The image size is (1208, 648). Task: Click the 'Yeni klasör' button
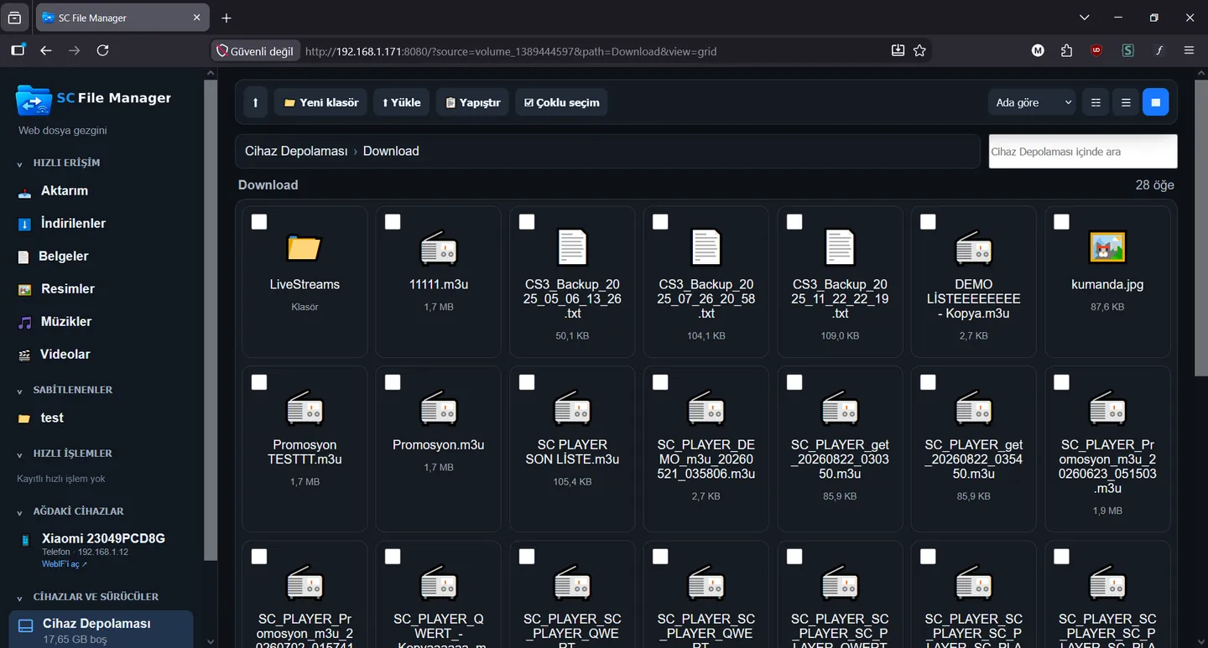(320, 102)
